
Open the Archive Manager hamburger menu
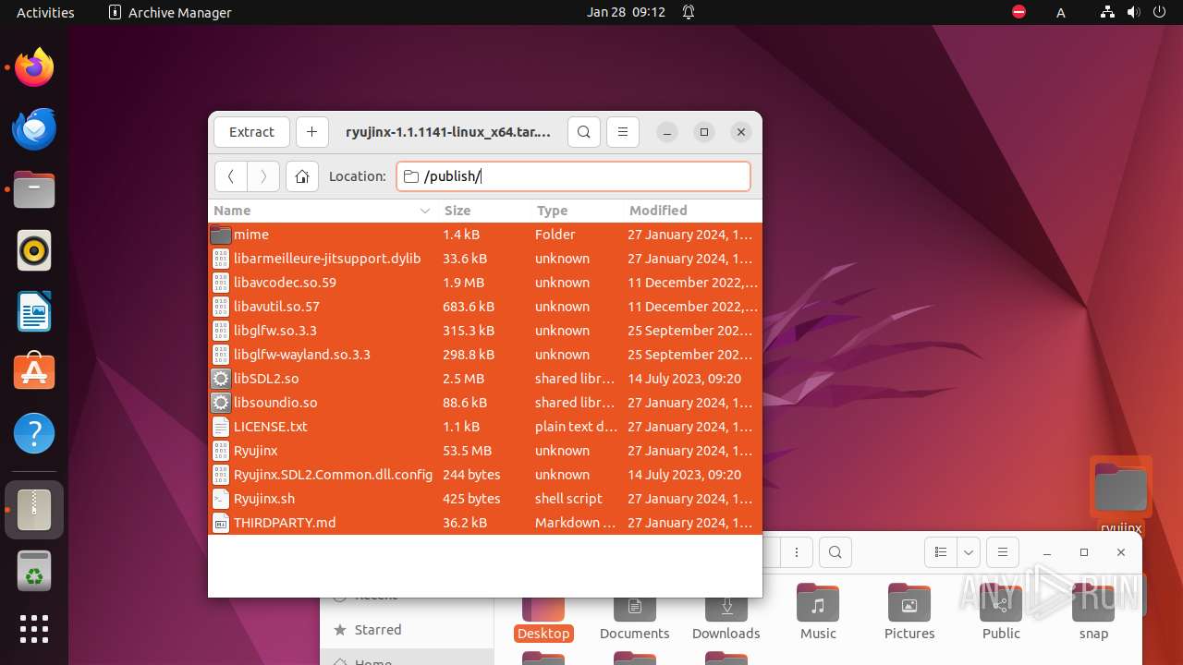[623, 132]
